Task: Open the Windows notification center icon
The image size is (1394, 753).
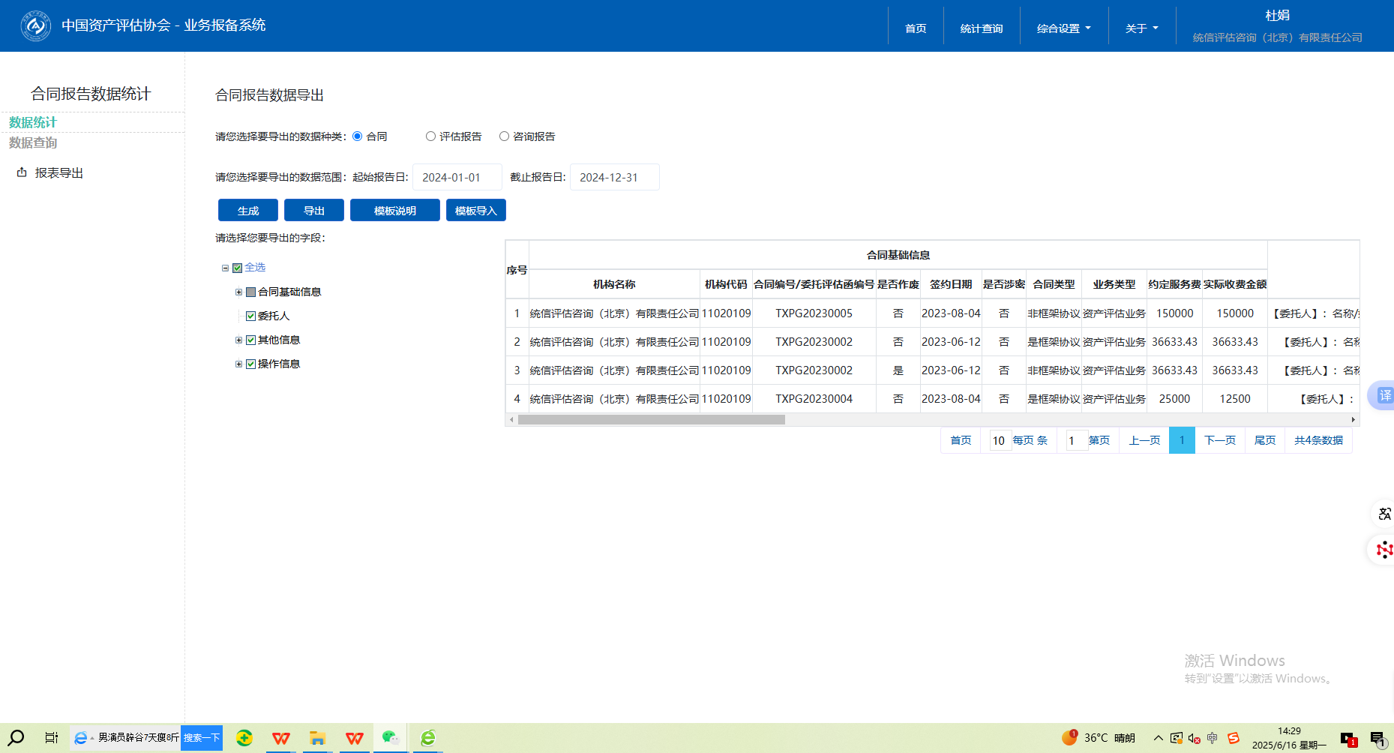Action: click(1378, 739)
